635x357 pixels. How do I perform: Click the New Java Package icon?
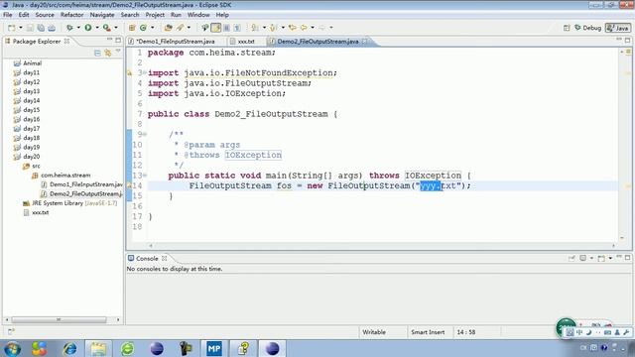(x=132, y=28)
